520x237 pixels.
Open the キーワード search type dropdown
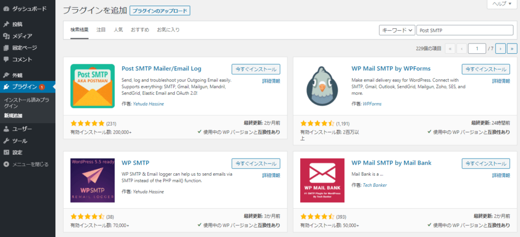[x=397, y=30]
